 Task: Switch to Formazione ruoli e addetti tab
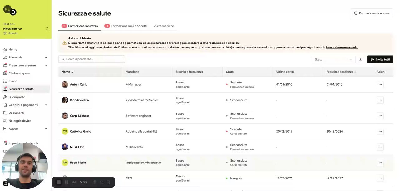[126, 26]
